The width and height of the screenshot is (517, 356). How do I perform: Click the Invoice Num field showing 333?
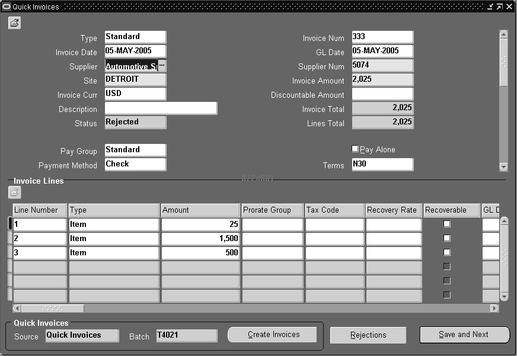pyautogui.click(x=382, y=37)
